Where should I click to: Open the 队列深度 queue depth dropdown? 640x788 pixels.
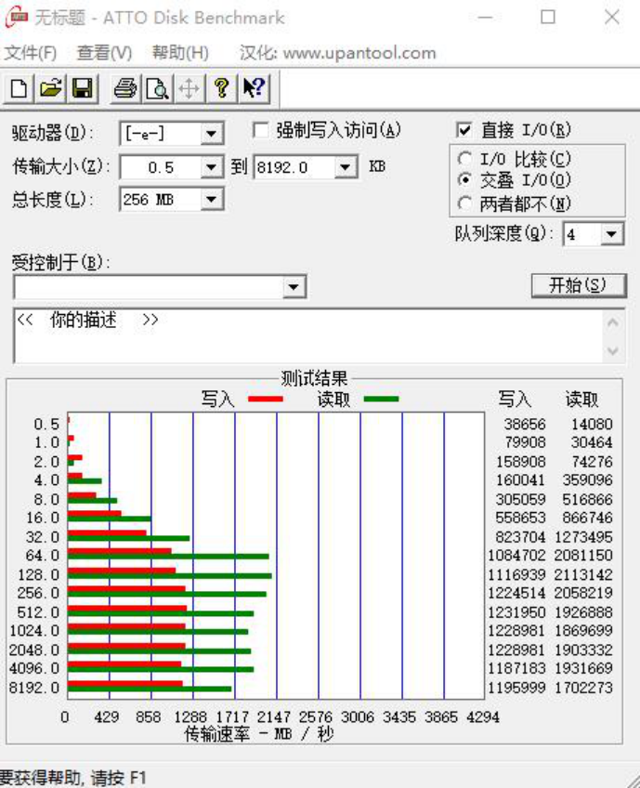pos(611,234)
